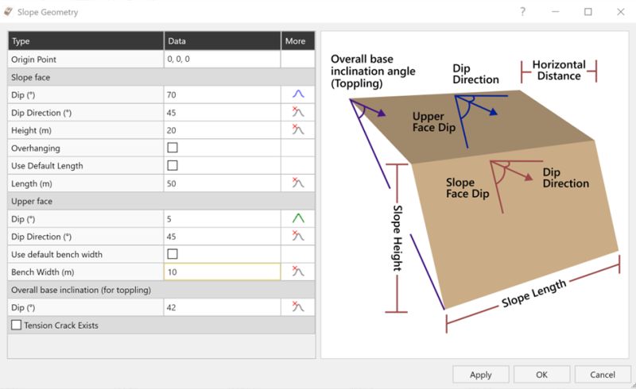Minimize the Slope Geometry window
This screenshot has height=389, width=636.
click(555, 12)
